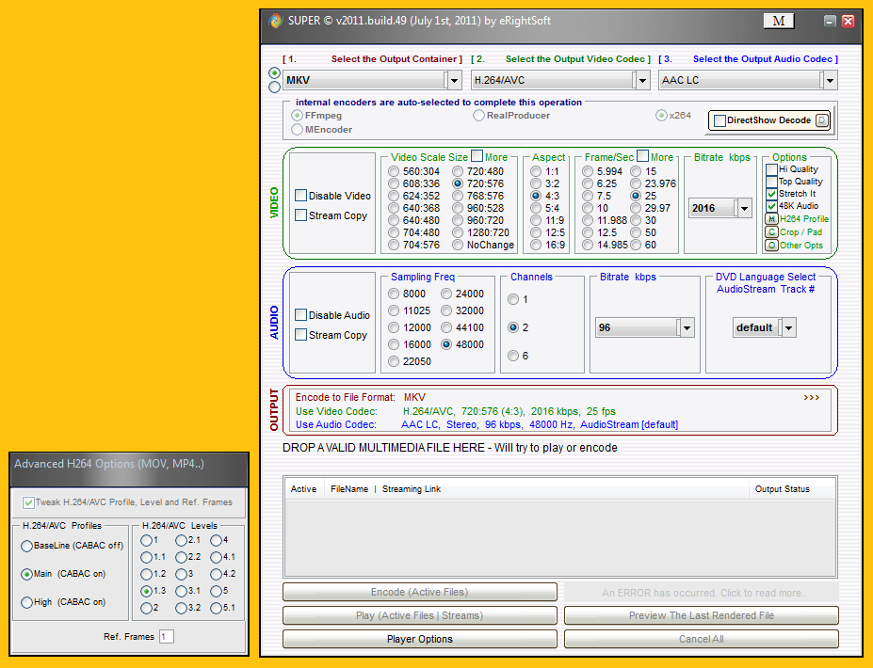Click the H264 Profile icon in Options
873x668 pixels.
771,218
